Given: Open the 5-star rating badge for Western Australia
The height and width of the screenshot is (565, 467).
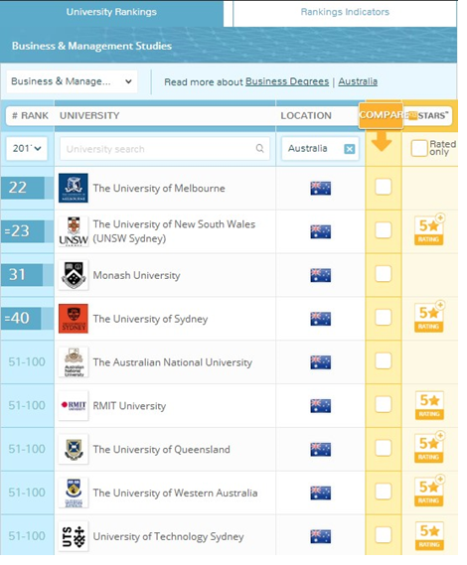Looking at the screenshot, I should pyautogui.click(x=429, y=491).
